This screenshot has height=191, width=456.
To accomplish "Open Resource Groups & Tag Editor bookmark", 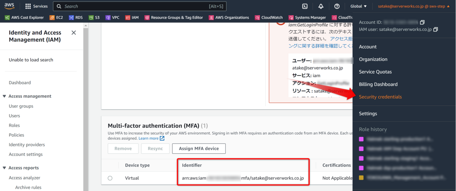I will click(x=174, y=17).
